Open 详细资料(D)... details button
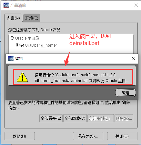This screenshot has height=145, width=141. point(101,118)
